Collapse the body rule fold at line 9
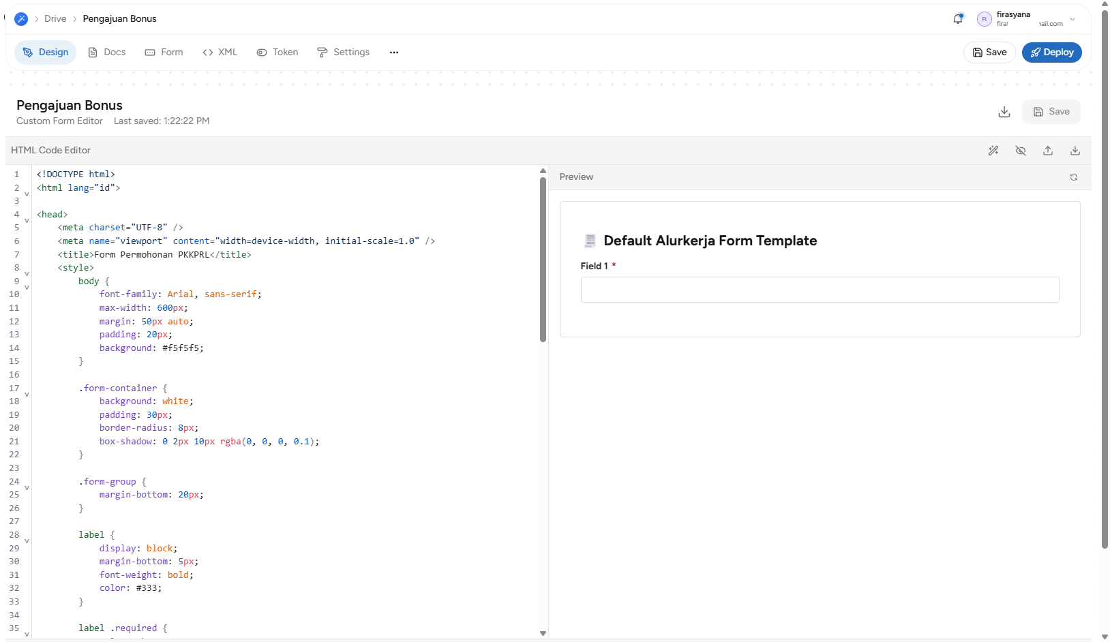 pyautogui.click(x=27, y=288)
